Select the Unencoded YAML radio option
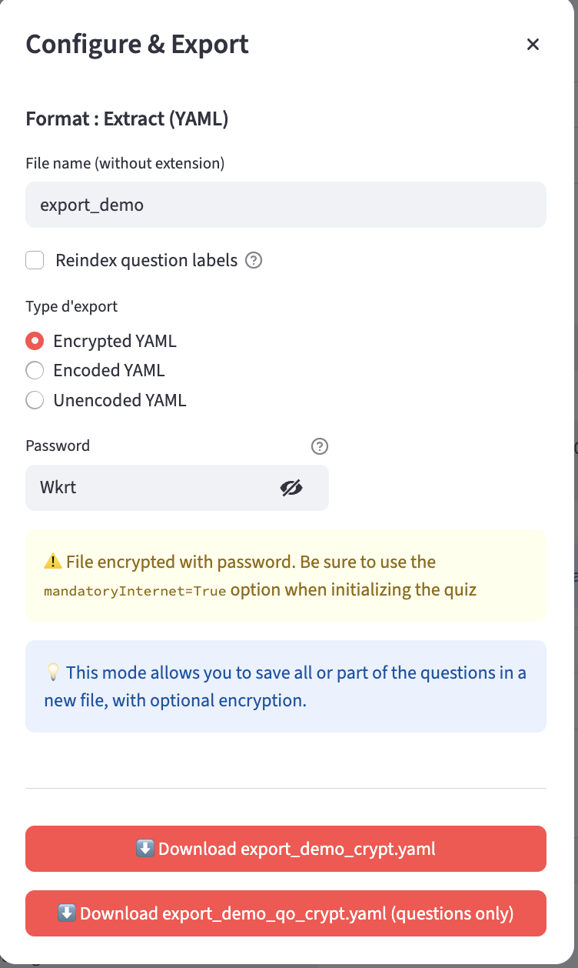This screenshot has height=968, width=578. (x=35, y=400)
